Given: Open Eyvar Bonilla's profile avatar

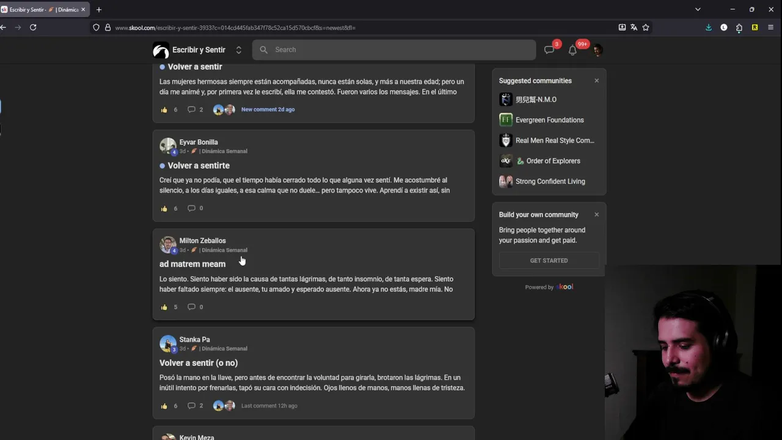Looking at the screenshot, I should (168, 146).
